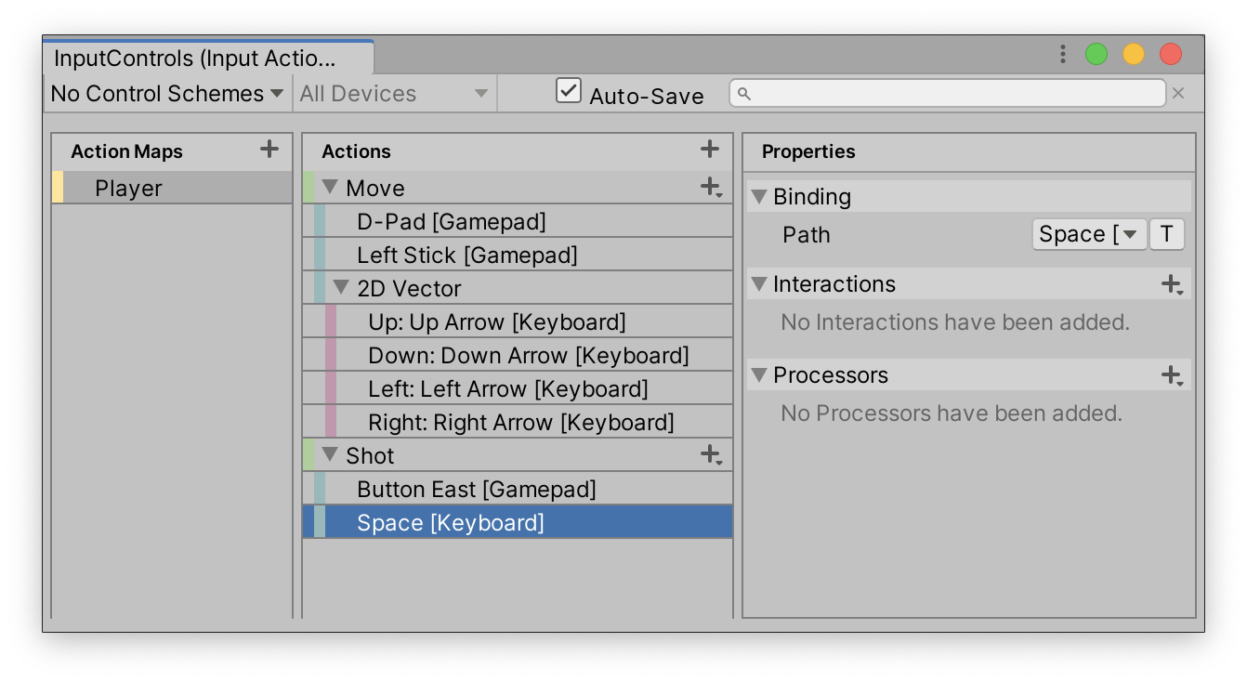
Task: Add an Interaction with the plus icon
Action: coord(1172,284)
